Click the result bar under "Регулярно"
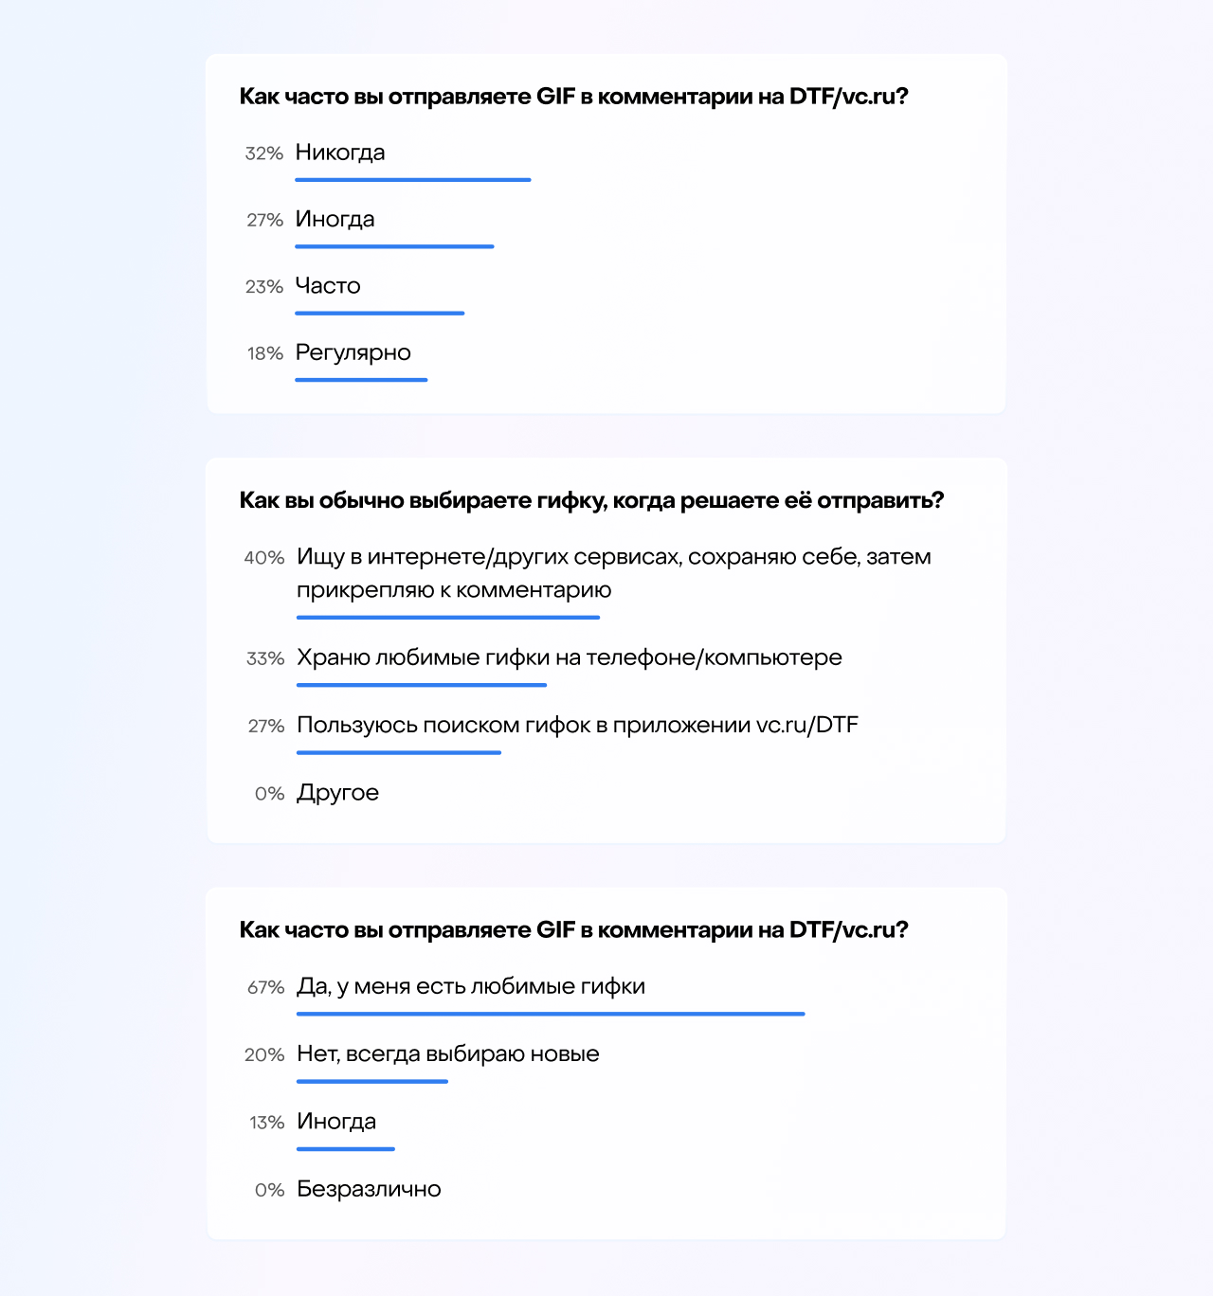 pyautogui.click(x=361, y=380)
